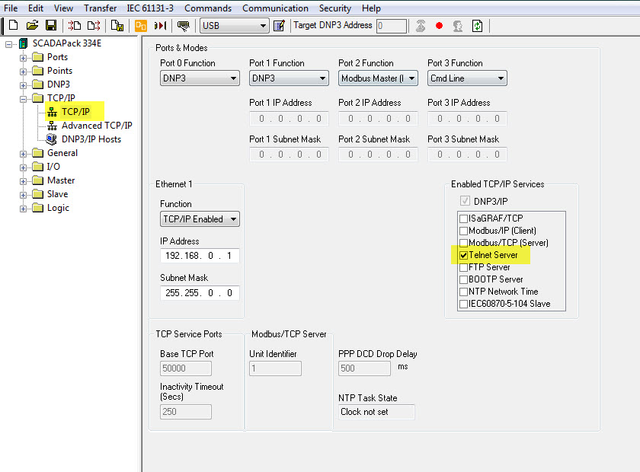Image resolution: width=640 pixels, height=472 pixels.
Task: Enable the Modbus/IP (Client) checkbox
Action: pos(463,231)
